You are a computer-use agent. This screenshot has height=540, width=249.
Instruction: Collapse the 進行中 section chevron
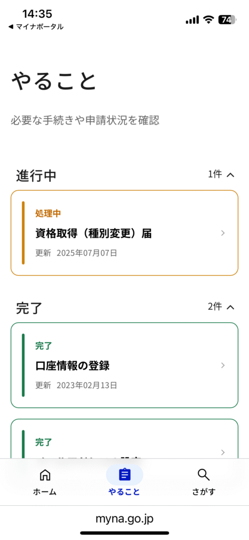(231, 175)
